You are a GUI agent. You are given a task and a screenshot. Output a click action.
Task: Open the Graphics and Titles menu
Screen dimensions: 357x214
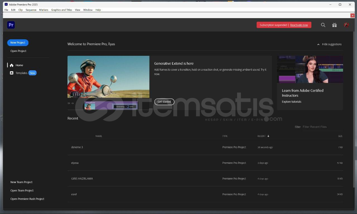[x=61, y=10]
